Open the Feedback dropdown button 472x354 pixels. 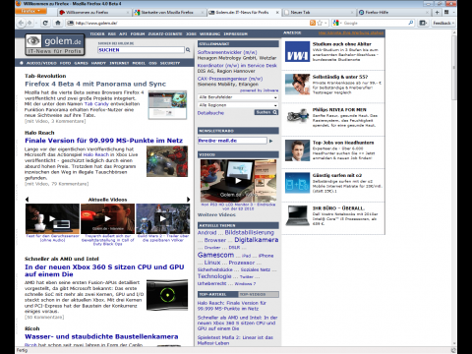[443, 23]
